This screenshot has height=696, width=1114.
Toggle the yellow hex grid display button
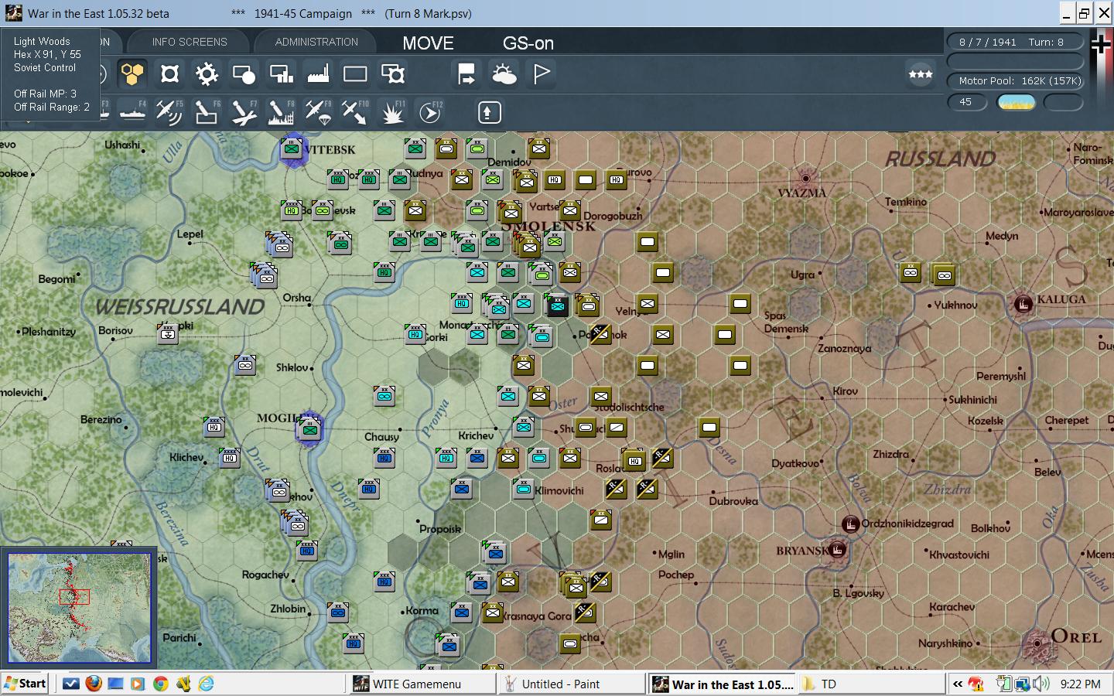tap(132, 74)
